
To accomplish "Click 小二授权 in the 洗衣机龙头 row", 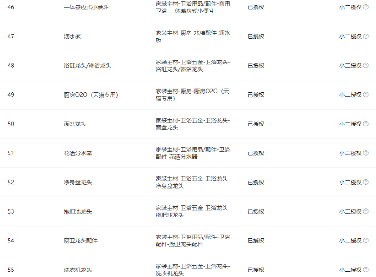I will click(x=350, y=270).
